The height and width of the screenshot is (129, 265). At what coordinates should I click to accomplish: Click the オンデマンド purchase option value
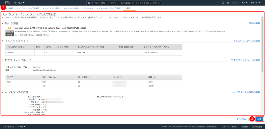point(118,97)
